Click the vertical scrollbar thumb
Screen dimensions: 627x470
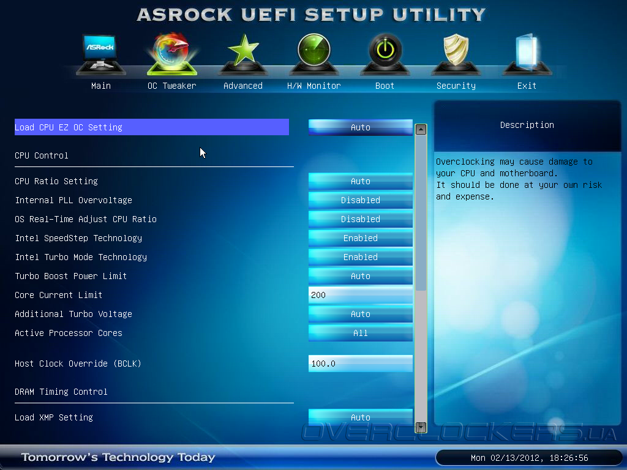click(421, 213)
